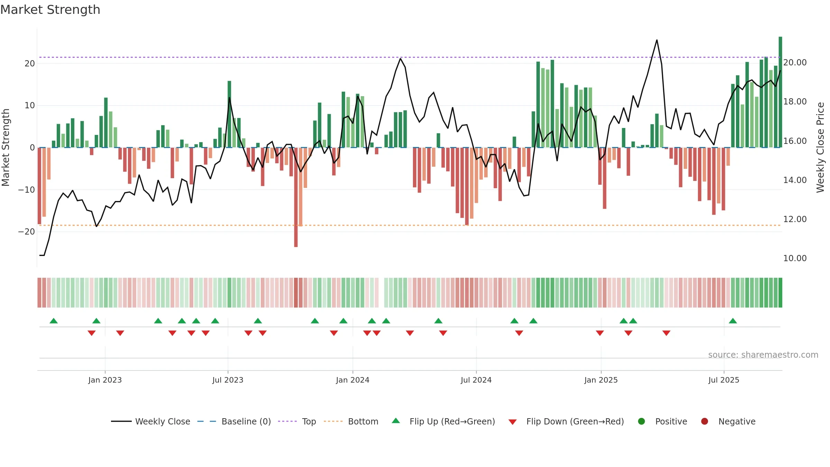Click the first red flip-down marker before Jan 2023
The width and height of the screenshot is (830, 467).
(92, 333)
